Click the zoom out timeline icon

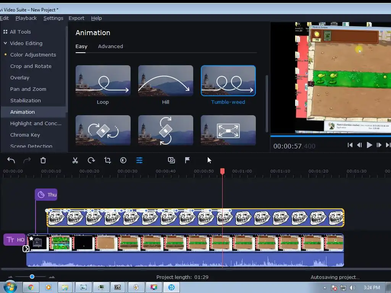[10, 277]
